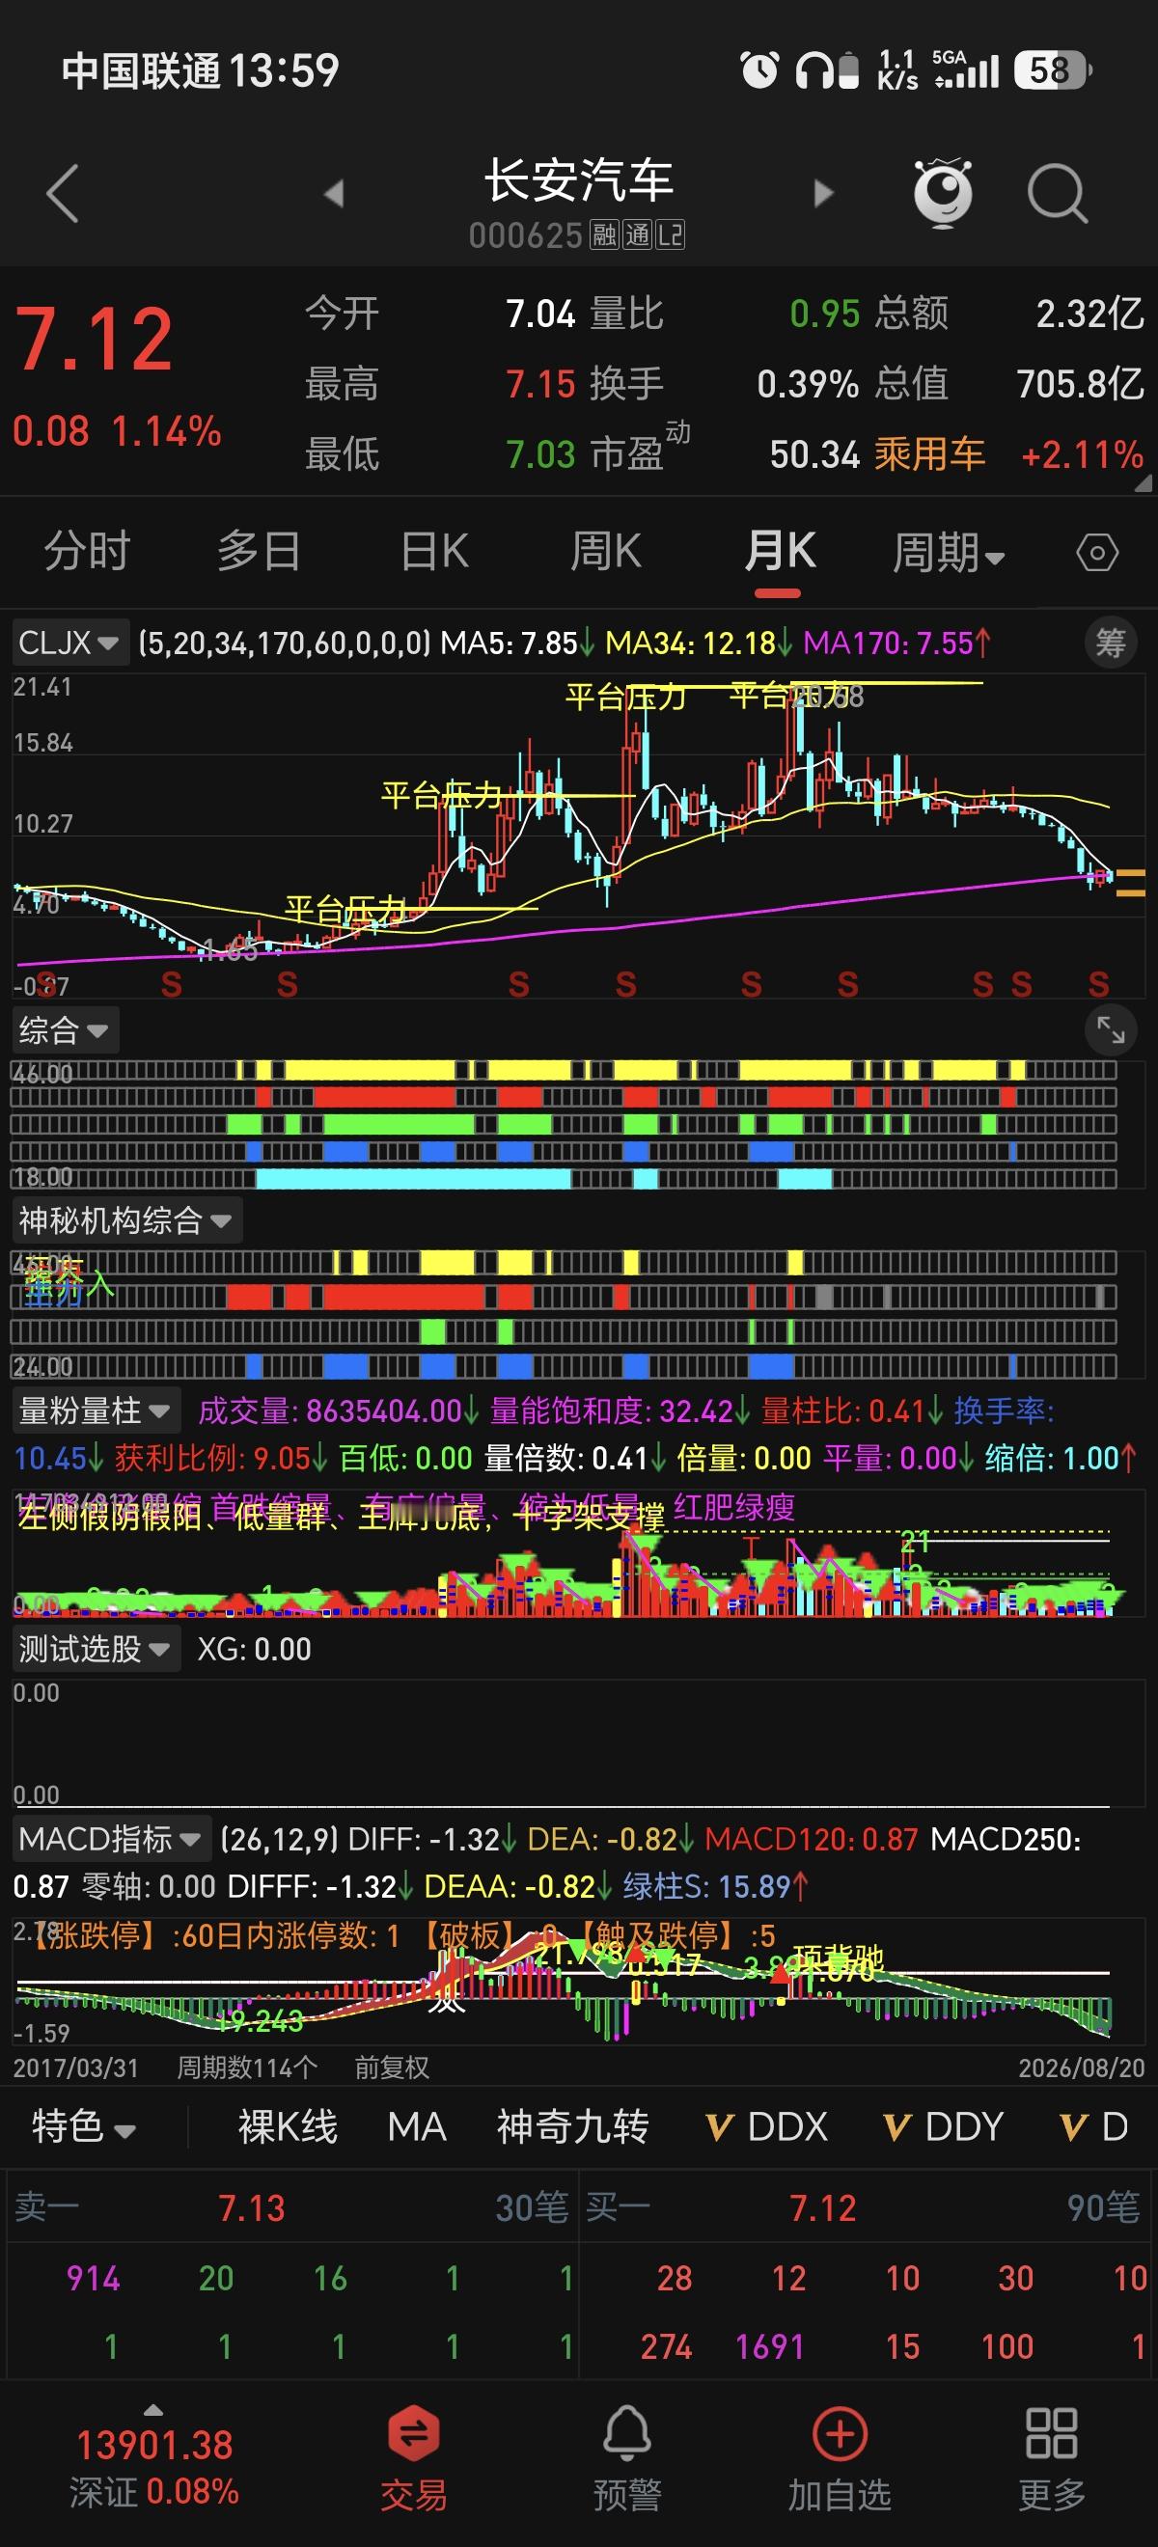
Task: Tap MA34: 12.18 readout
Action: click(x=698, y=644)
